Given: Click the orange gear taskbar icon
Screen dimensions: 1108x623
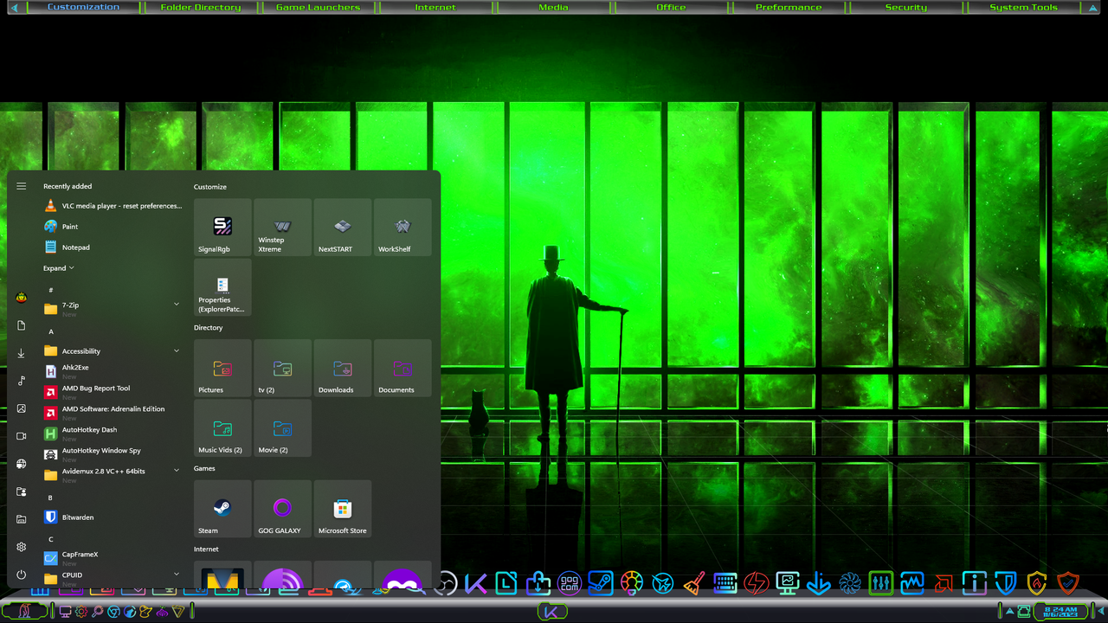Looking at the screenshot, I should pyautogui.click(x=81, y=612).
